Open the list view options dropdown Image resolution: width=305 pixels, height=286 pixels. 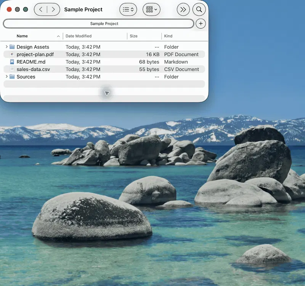pyautogui.click(x=128, y=9)
